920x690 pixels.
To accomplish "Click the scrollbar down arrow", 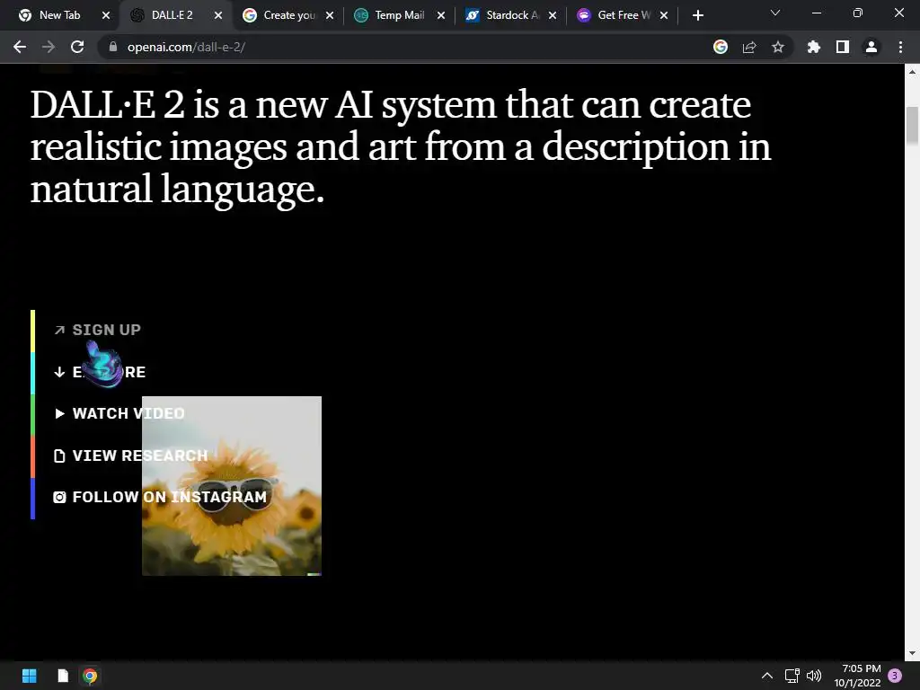I will tap(913, 652).
